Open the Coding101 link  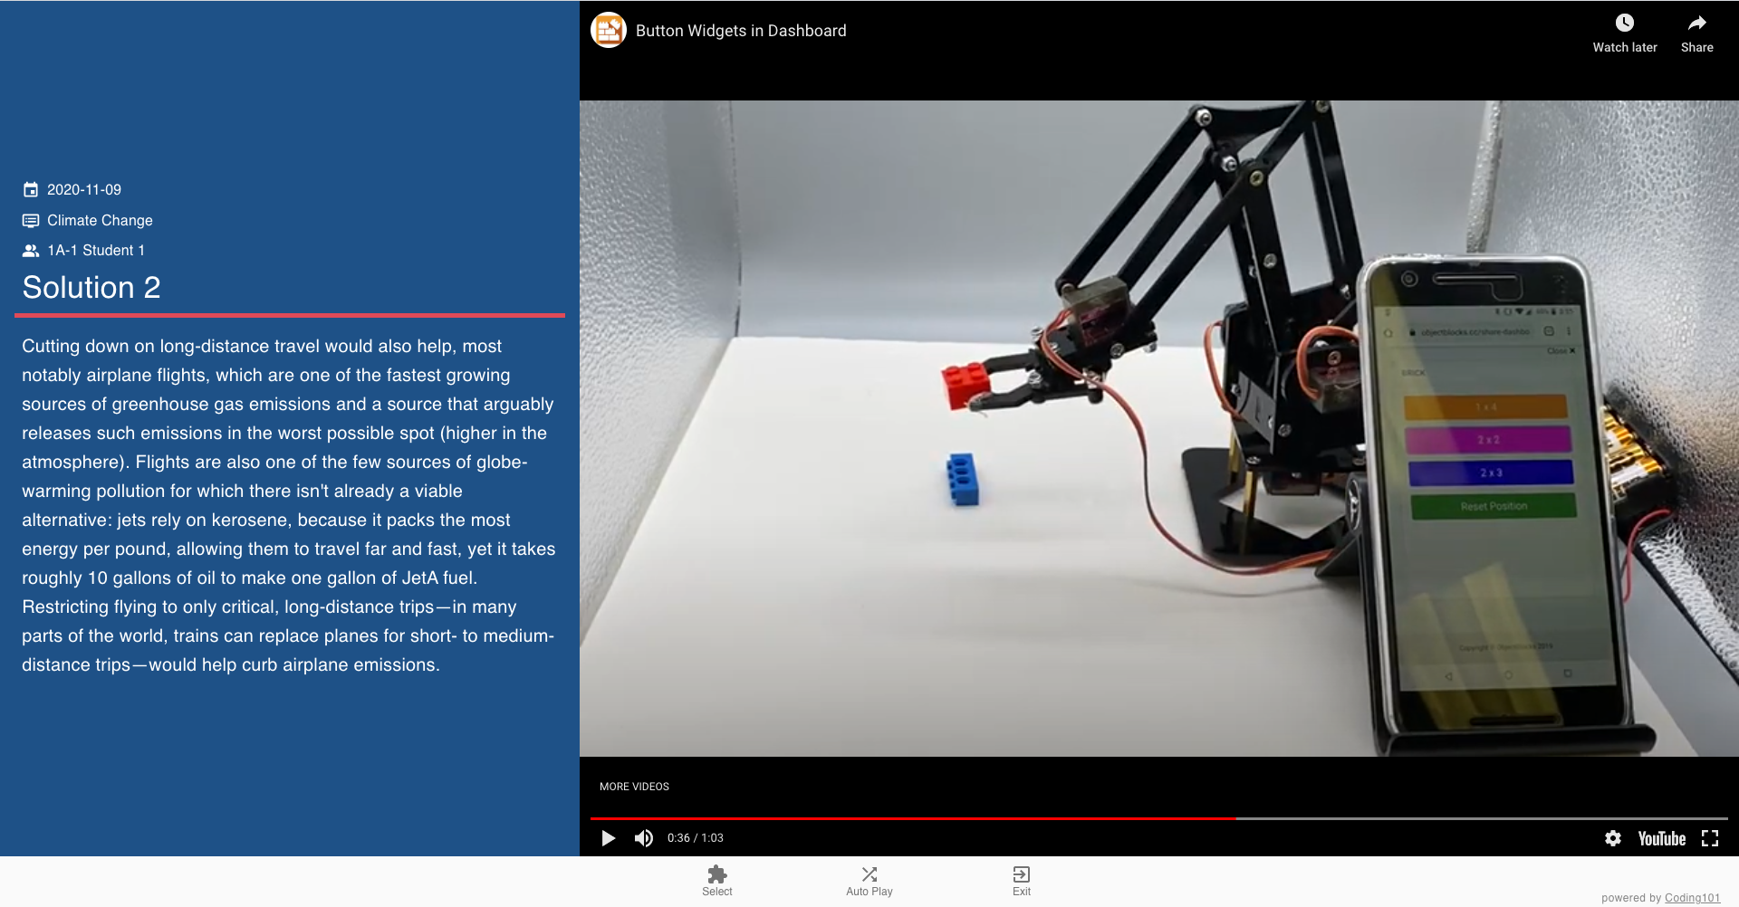(x=1692, y=898)
